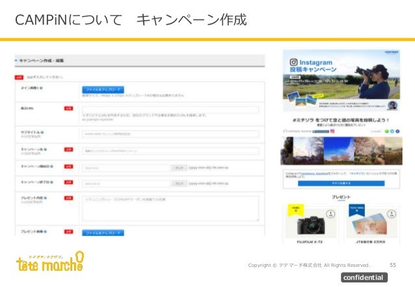Open info icon beside プレゼント内容 label
The image size is (415, 287).
46,198
